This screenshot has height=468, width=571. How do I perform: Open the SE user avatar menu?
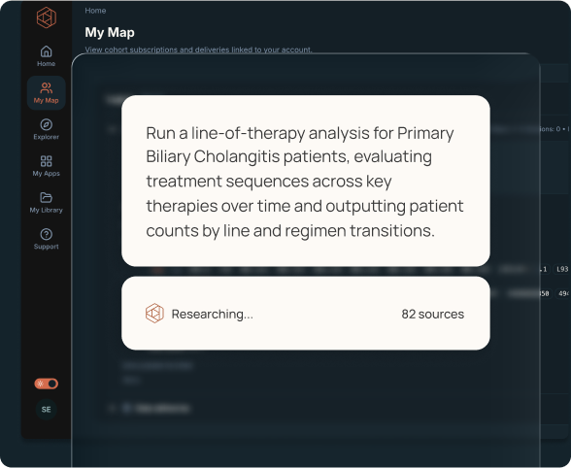[x=47, y=410]
